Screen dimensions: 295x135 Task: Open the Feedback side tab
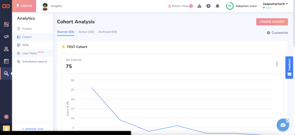tap(289, 67)
